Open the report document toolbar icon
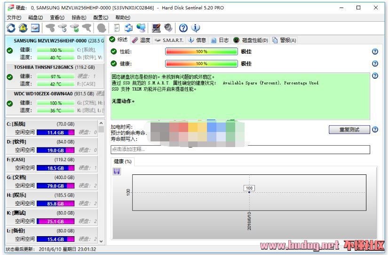The width and height of the screenshot is (389, 255). [x=117, y=28]
